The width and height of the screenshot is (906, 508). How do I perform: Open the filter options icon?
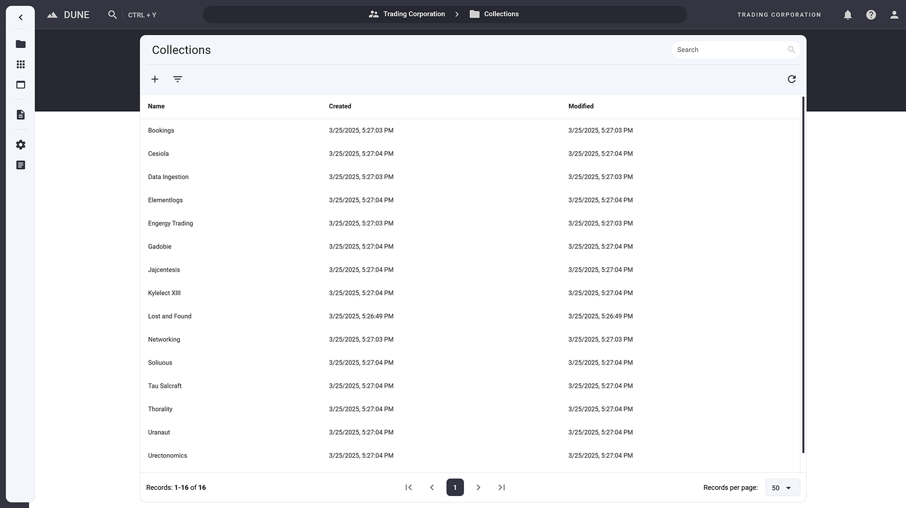tap(177, 79)
